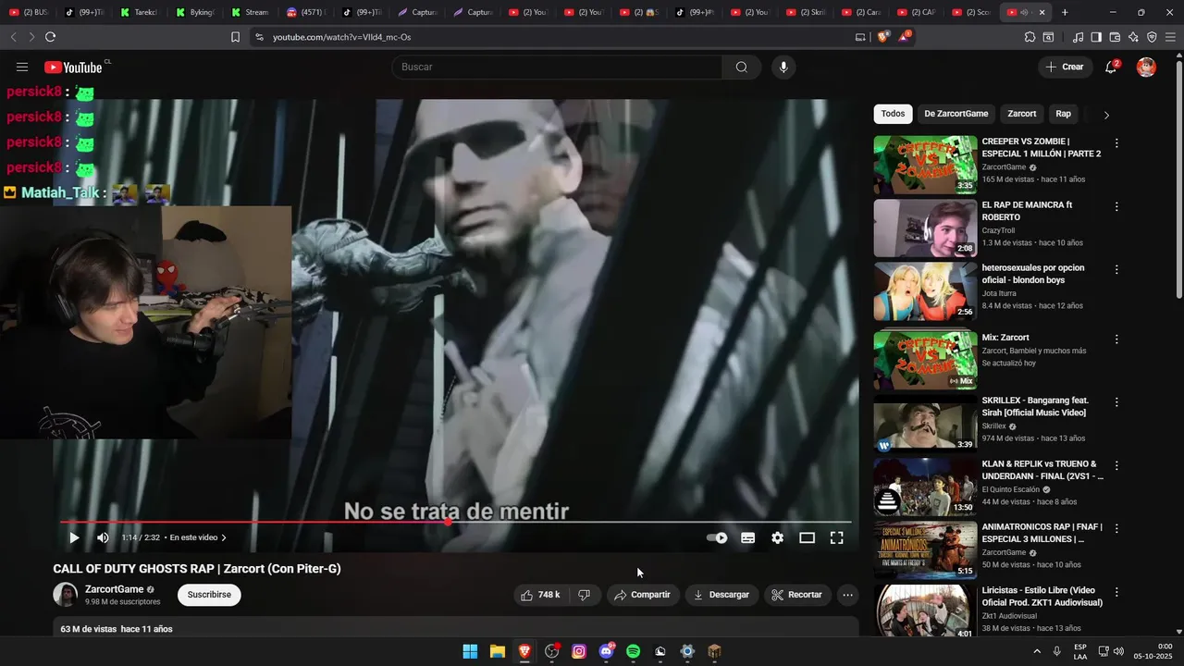Open options for EL RAP DE MAINCRA
The height and width of the screenshot is (666, 1184).
click(1116, 206)
